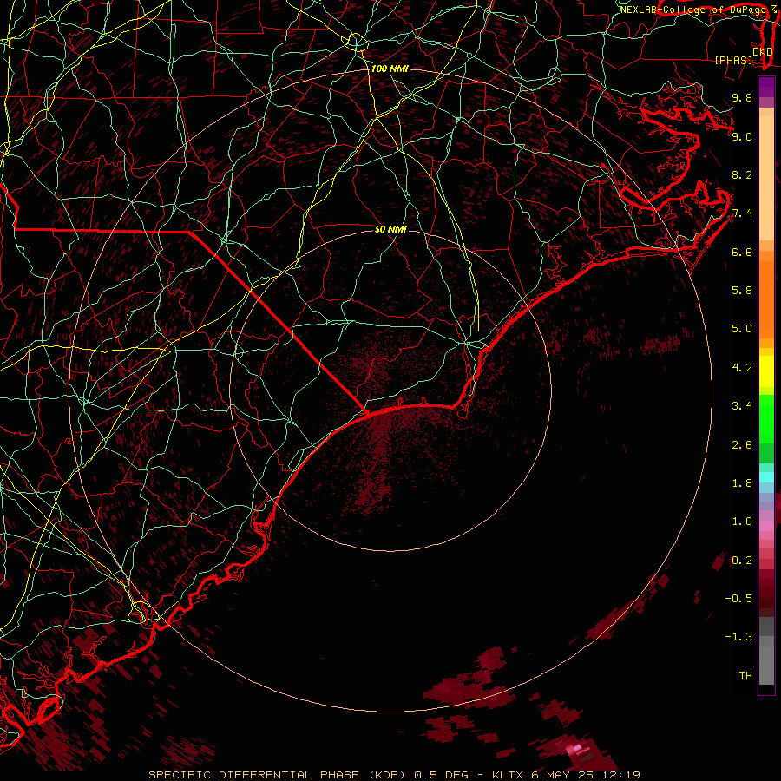Click the 3.4 color scale value

[x=742, y=406]
